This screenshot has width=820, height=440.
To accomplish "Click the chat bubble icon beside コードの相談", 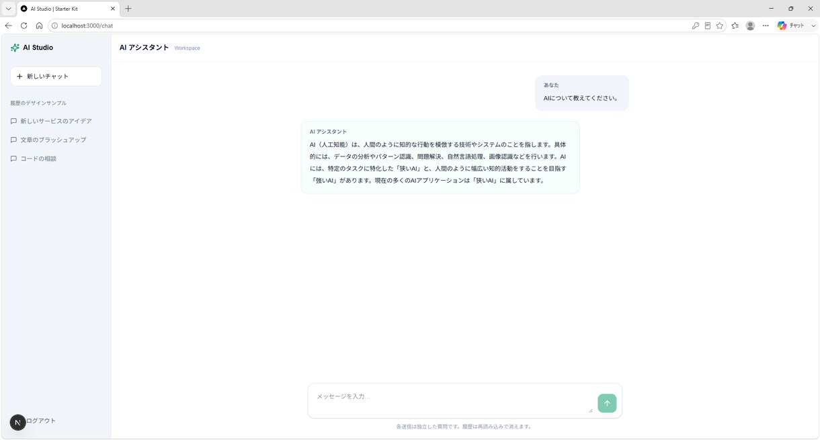I will (13, 159).
